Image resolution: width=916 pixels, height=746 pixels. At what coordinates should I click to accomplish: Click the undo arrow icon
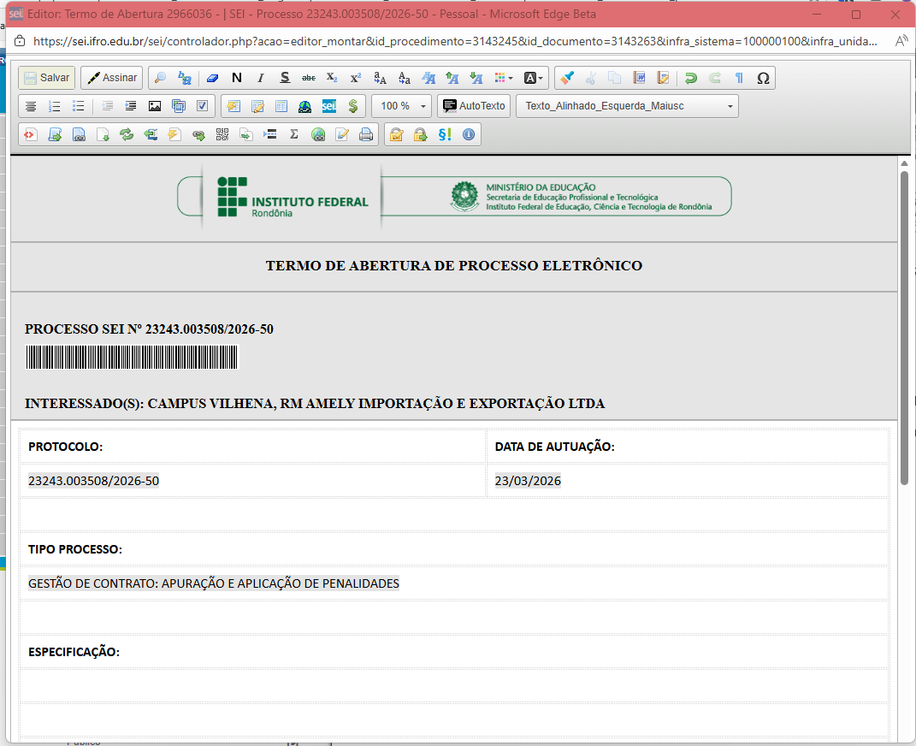coord(691,78)
